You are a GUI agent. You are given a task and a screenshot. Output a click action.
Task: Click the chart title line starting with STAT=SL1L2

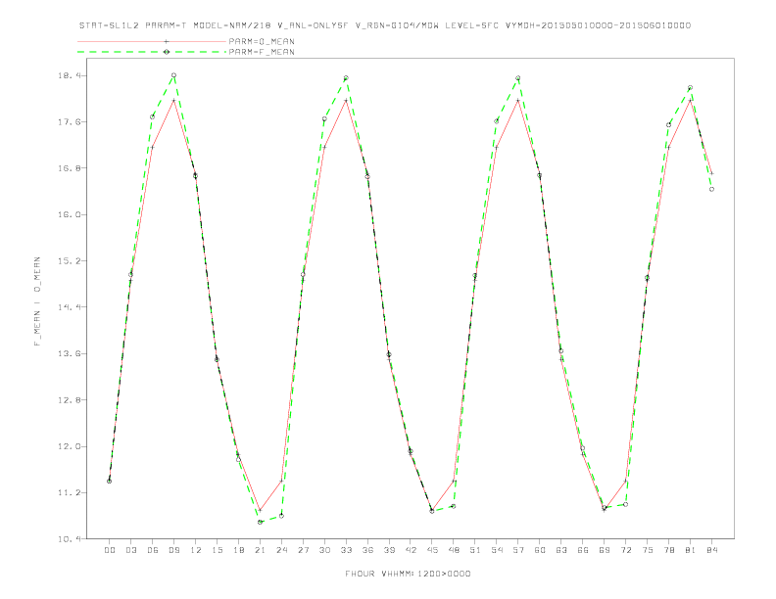(384, 25)
